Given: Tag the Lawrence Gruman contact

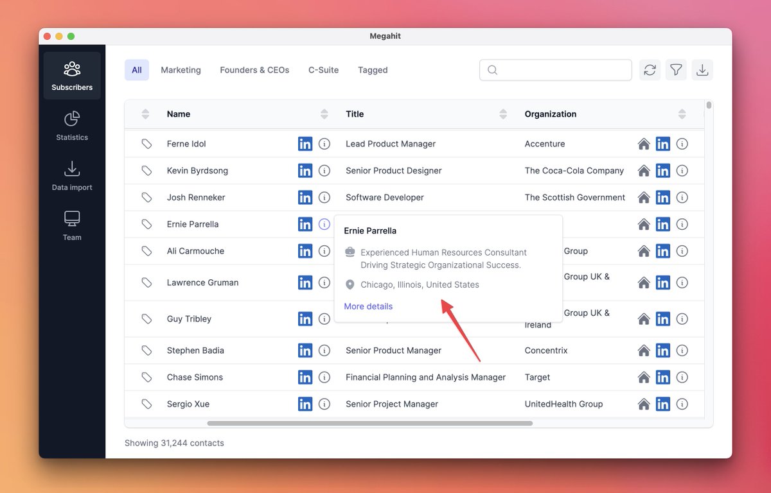Looking at the screenshot, I should point(146,282).
